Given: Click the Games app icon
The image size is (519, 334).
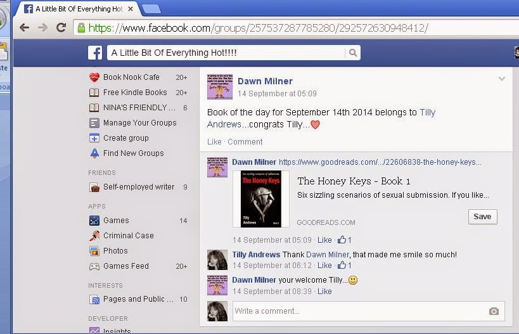Looking at the screenshot, I should [94, 221].
